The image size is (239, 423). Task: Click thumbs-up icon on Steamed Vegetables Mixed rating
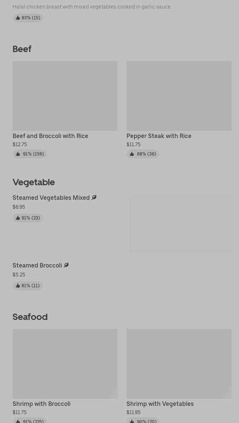[x=18, y=218]
